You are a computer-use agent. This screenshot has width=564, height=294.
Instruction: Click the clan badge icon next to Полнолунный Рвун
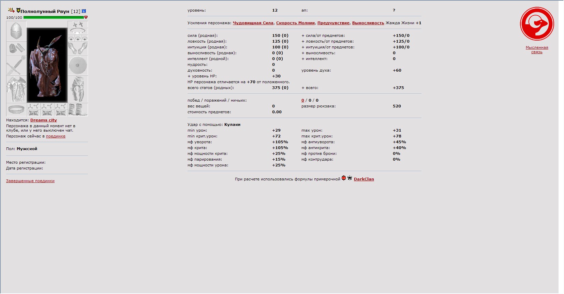click(18, 11)
